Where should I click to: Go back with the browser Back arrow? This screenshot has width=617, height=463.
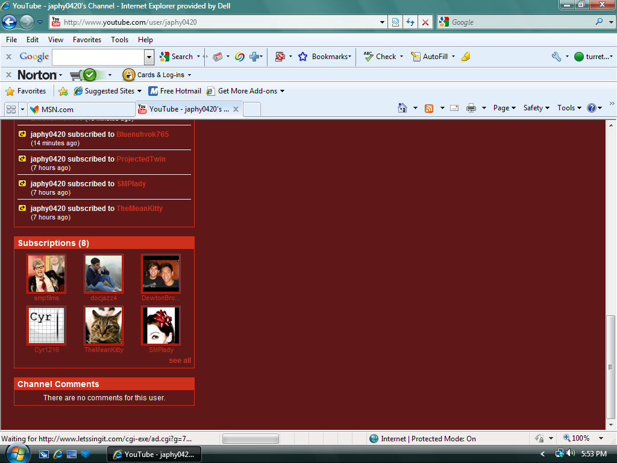[10, 22]
